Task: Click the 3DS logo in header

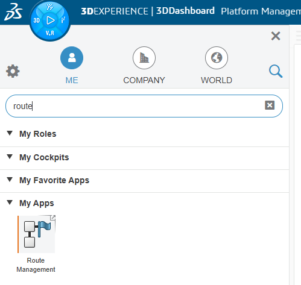Action: tap(13, 12)
